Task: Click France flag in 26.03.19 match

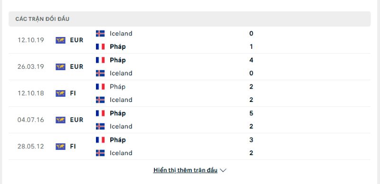Action: point(100,60)
